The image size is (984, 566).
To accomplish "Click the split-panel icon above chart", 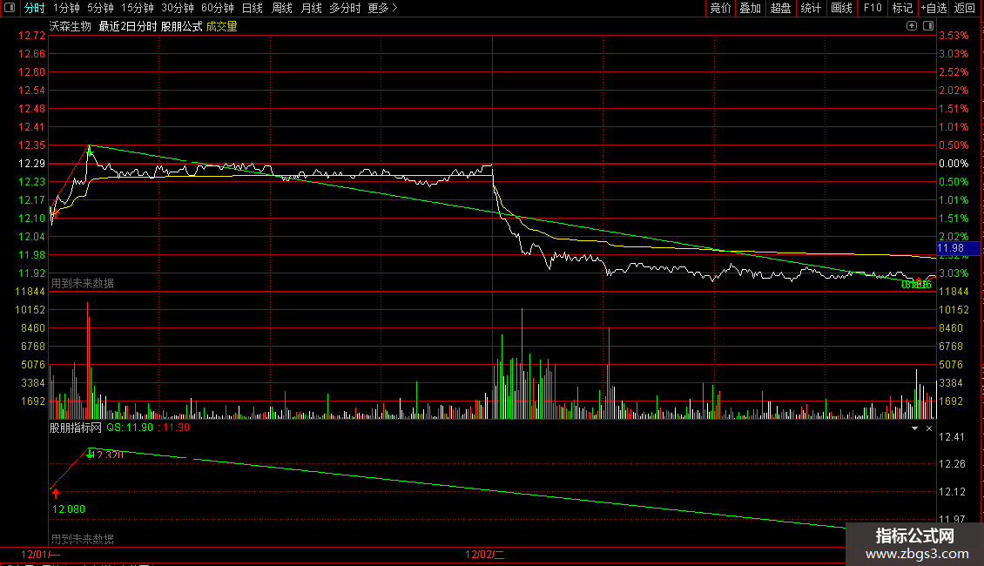I will pos(928,26).
